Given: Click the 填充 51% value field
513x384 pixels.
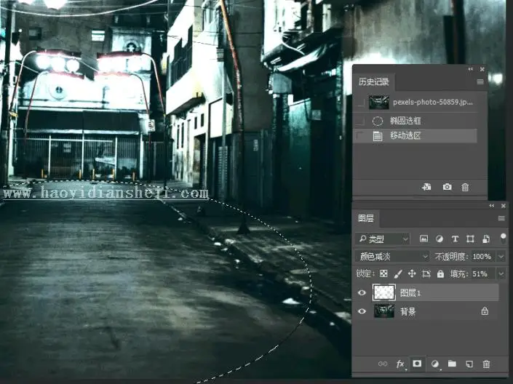Looking at the screenshot, I should [x=482, y=273].
